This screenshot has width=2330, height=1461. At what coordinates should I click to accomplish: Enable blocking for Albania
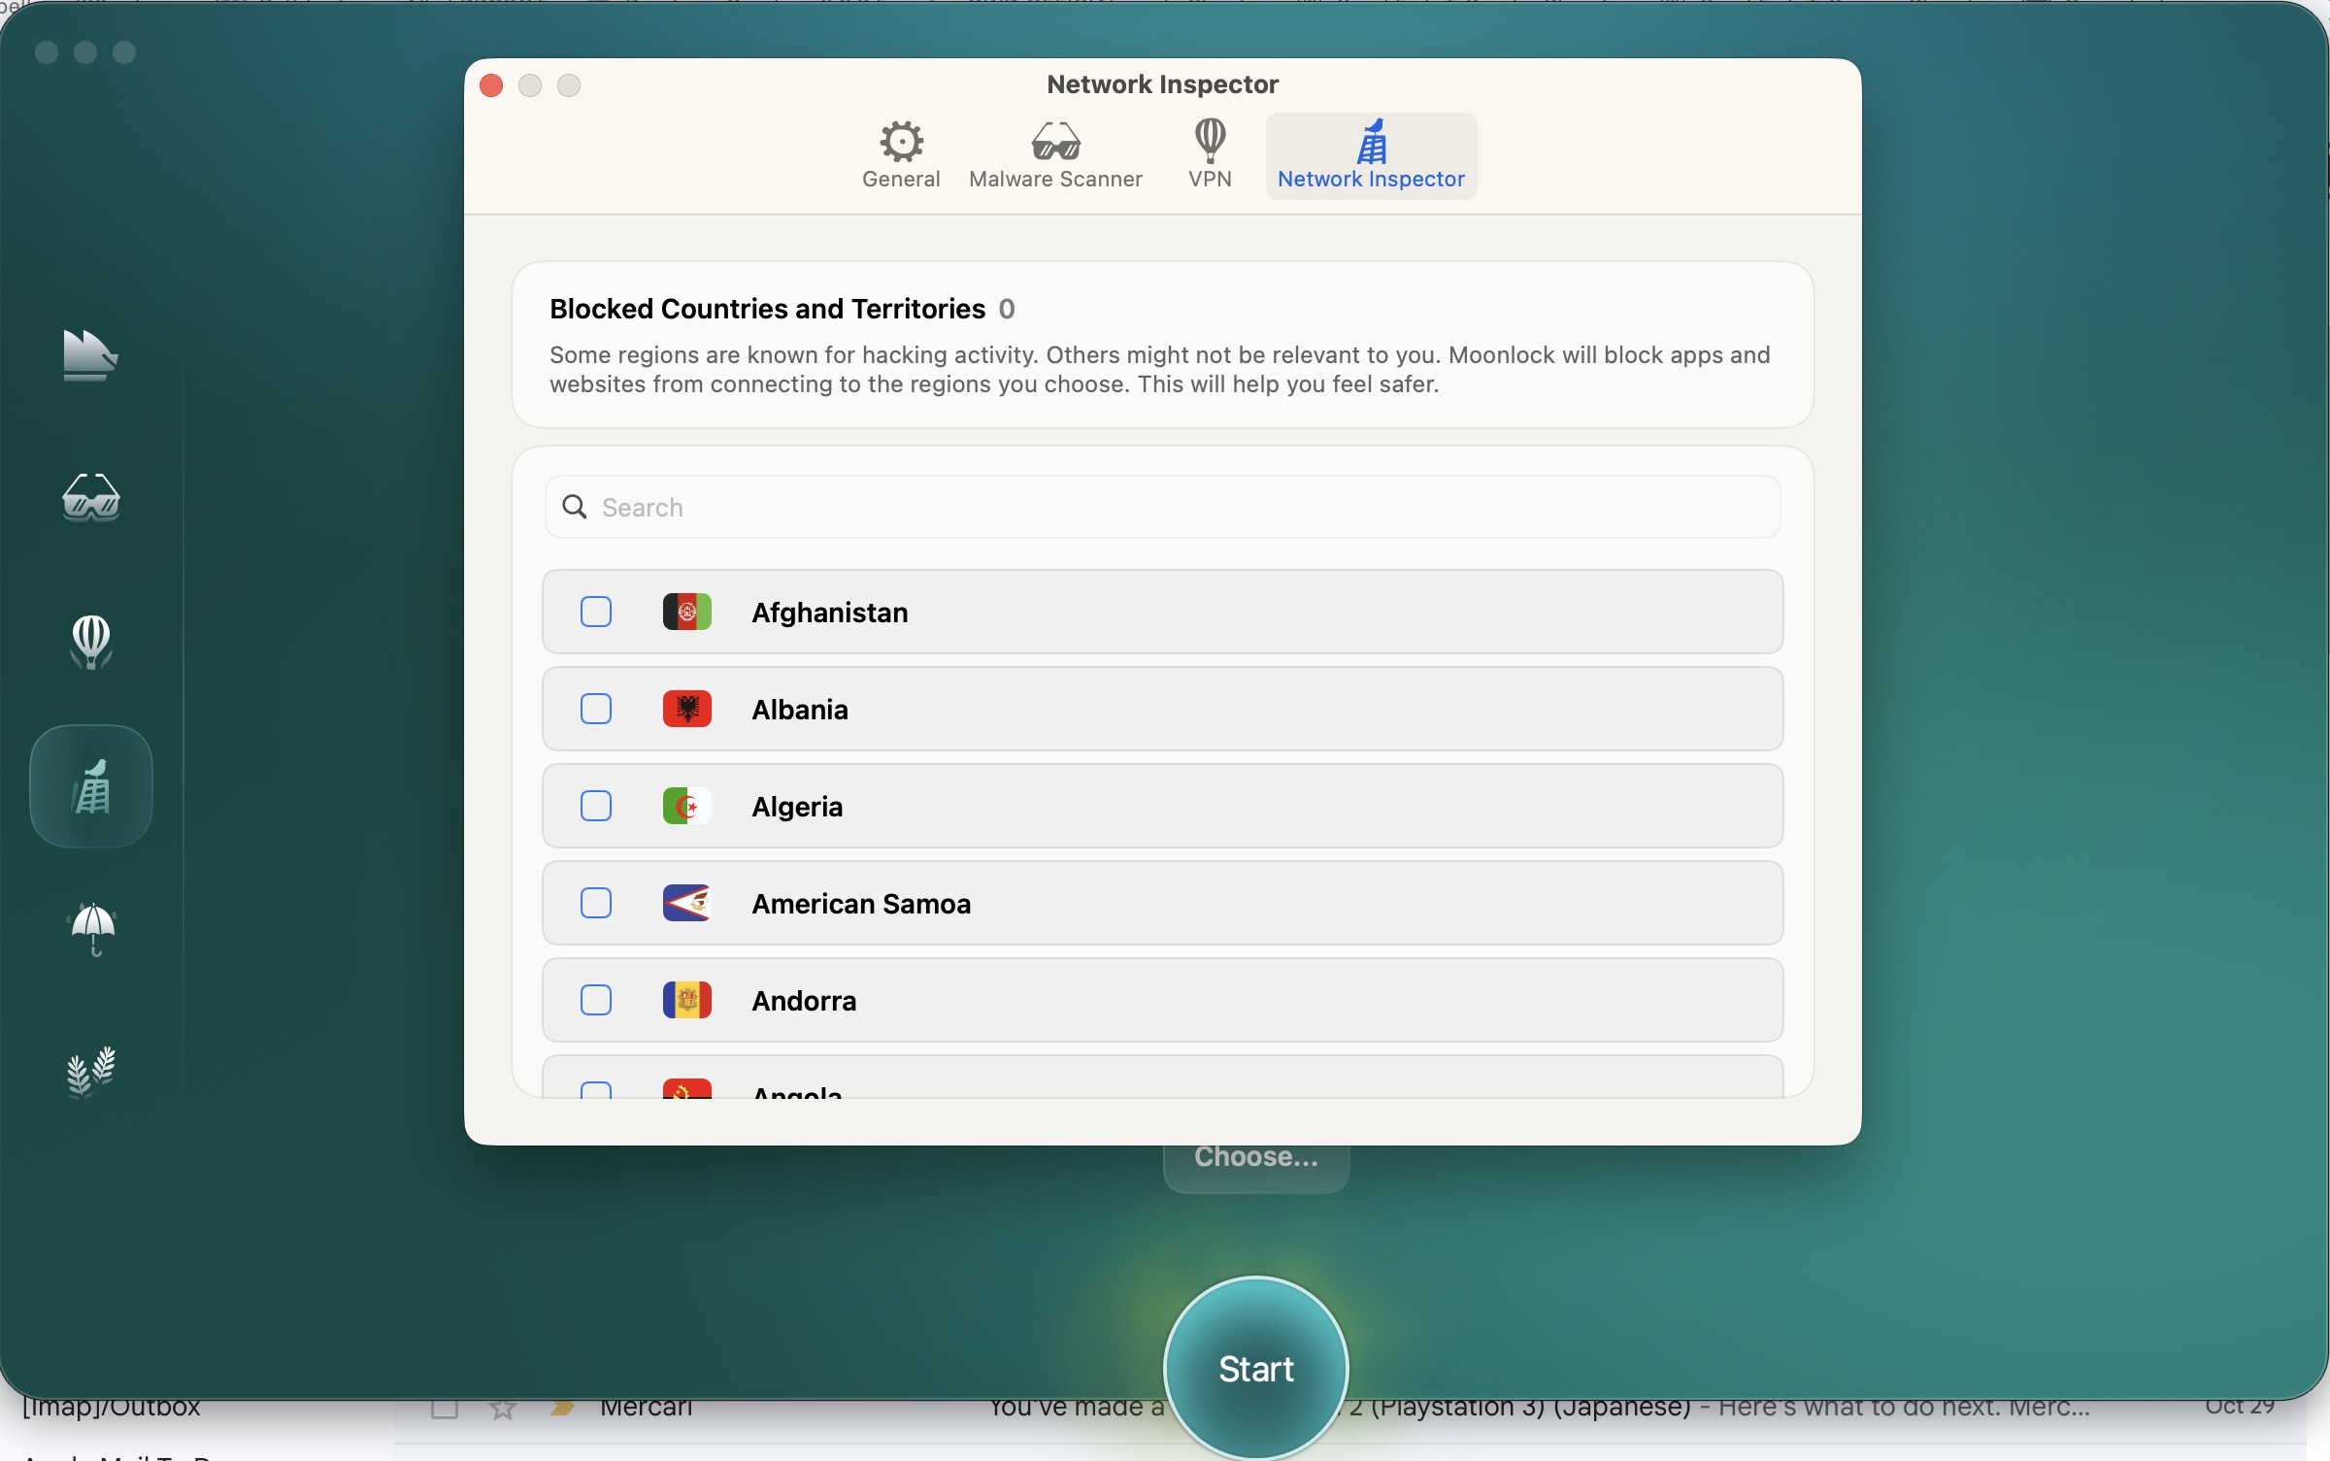pos(595,709)
